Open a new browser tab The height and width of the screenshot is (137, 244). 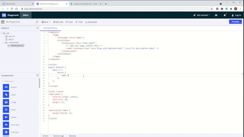click(106, 4)
